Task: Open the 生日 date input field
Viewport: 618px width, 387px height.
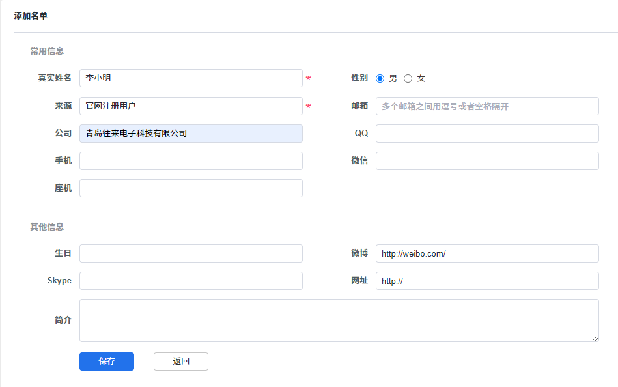Action: [191, 253]
